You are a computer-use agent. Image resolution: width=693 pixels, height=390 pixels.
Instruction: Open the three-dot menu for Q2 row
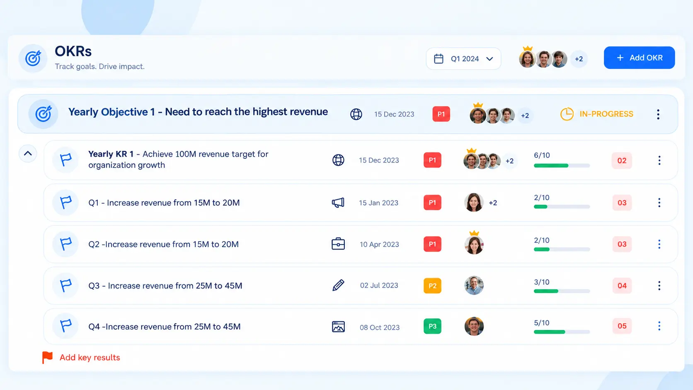tap(659, 244)
